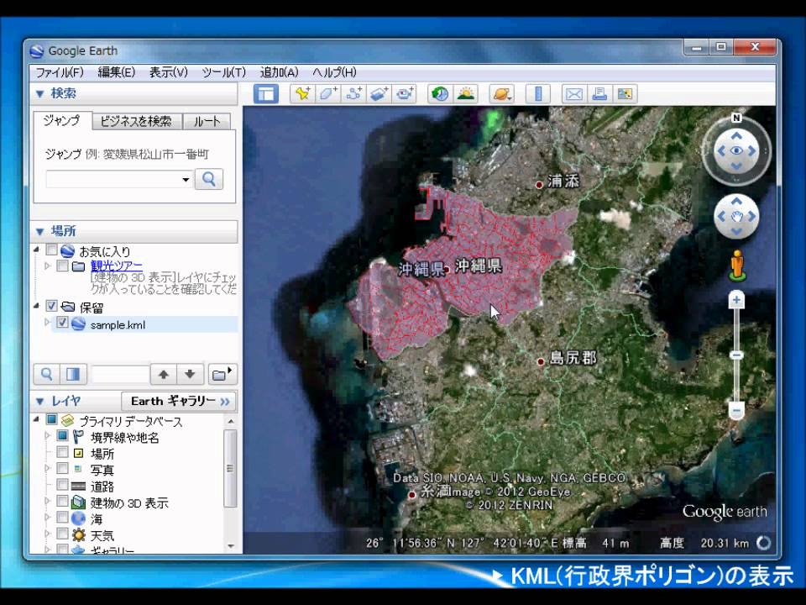Zoom out with the minus button
The width and height of the screenshot is (806, 605).
click(736, 411)
